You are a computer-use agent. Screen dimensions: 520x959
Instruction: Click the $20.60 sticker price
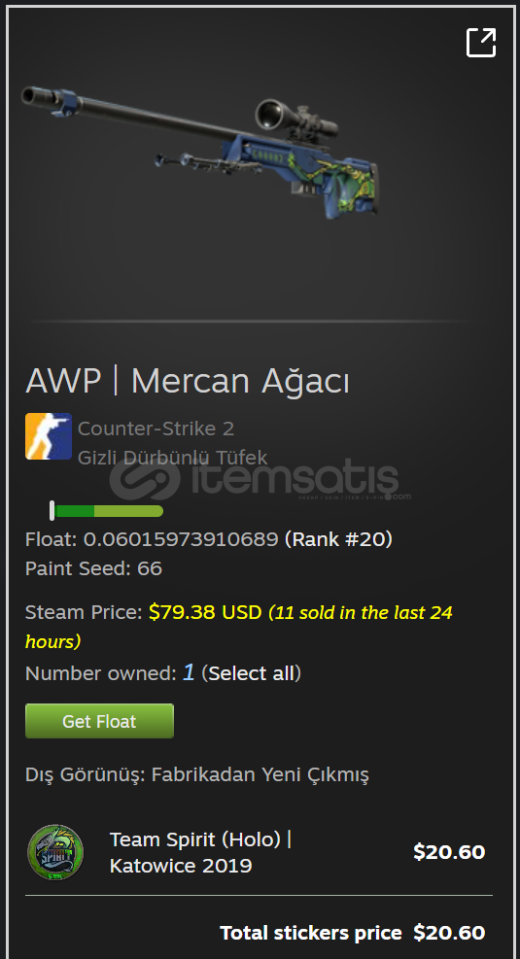(449, 852)
